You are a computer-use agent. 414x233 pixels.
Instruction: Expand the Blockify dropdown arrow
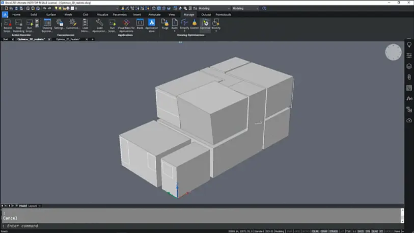216,31
